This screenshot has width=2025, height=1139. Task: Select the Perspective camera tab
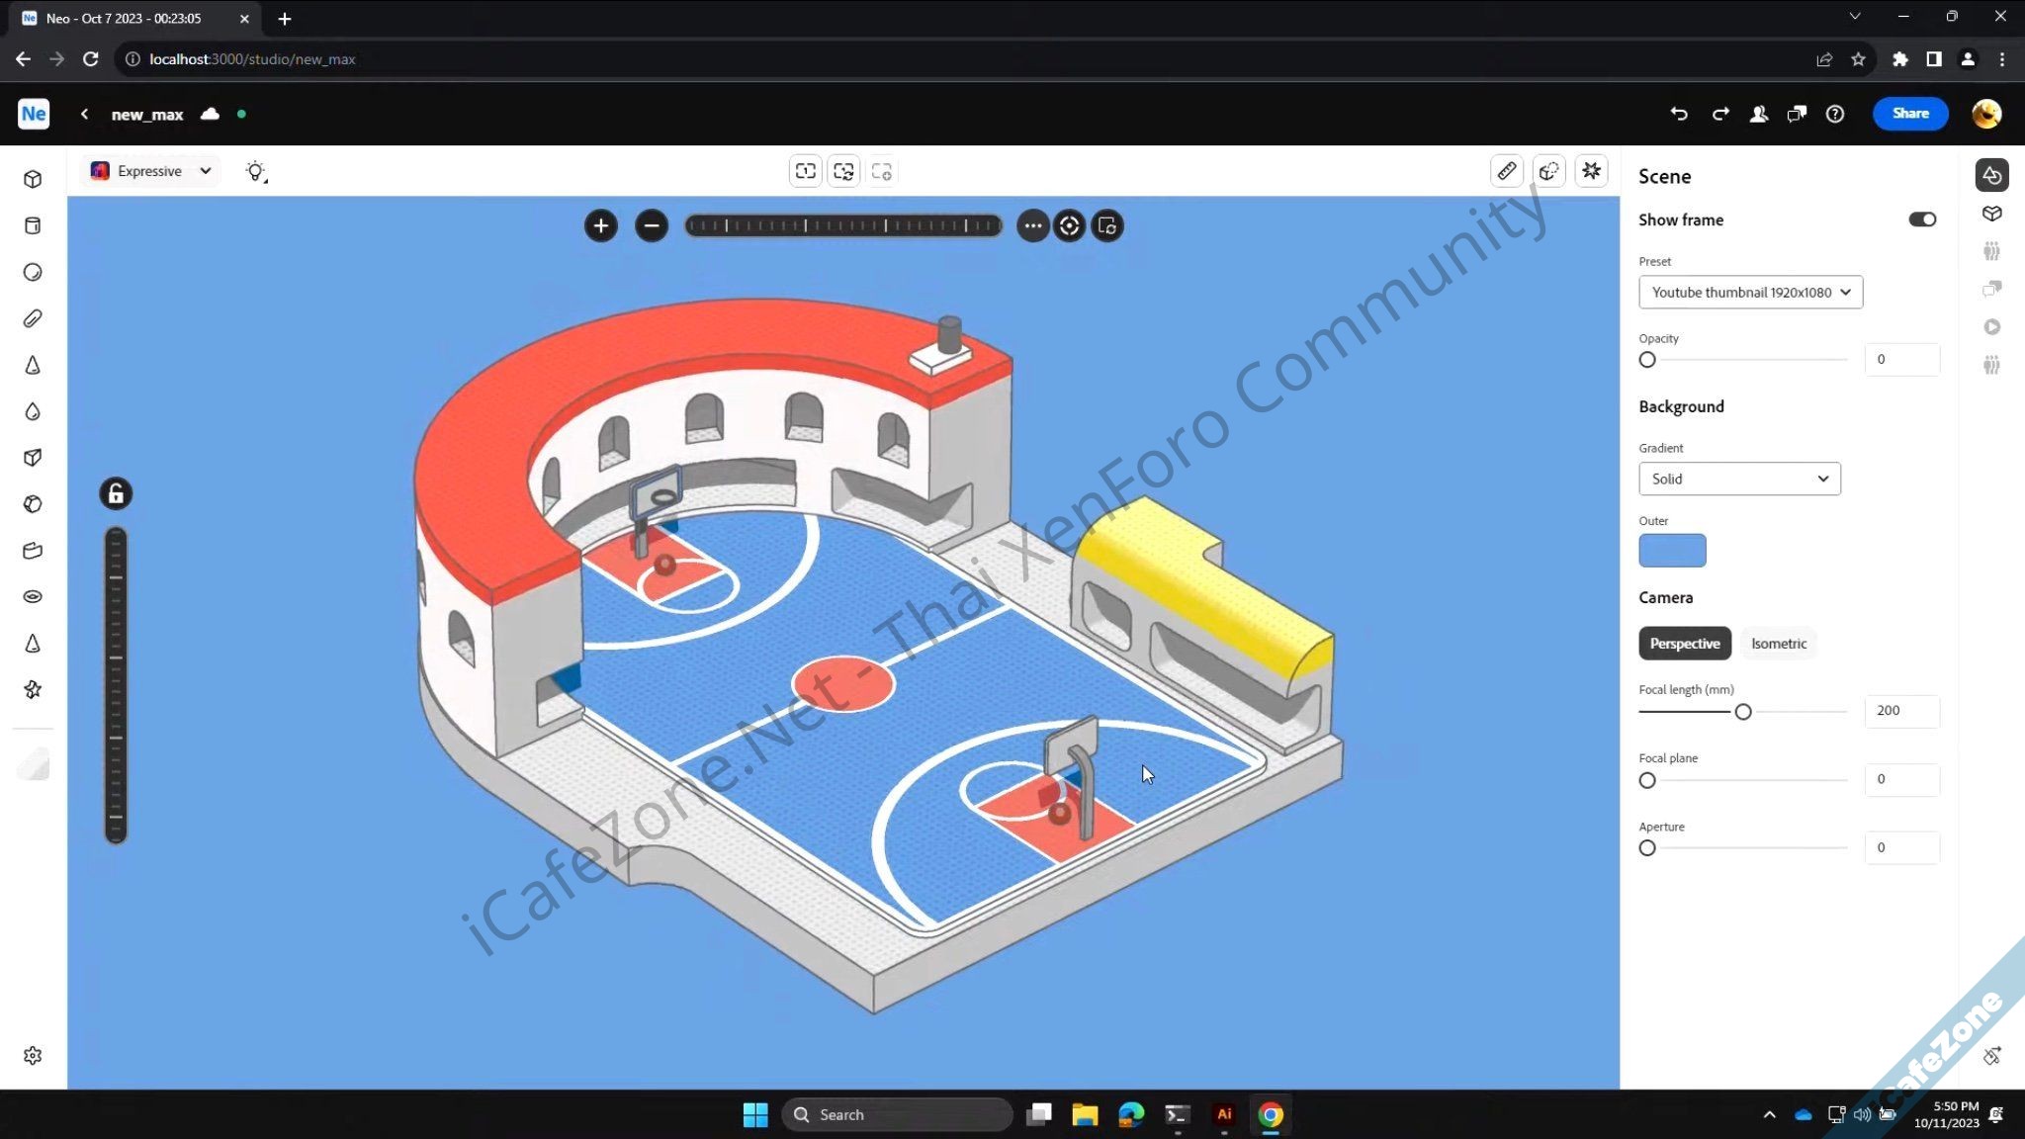coord(1684,643)
